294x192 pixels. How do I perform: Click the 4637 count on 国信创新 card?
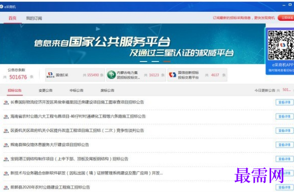pos(215,75)
